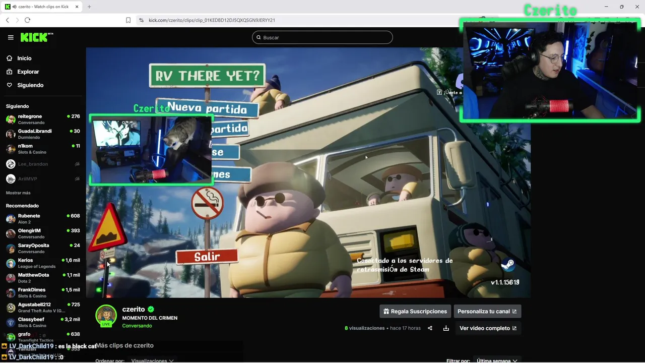This screenshot has width=645, height=363.
Task: Open n1kom avatar in sidebar
Action: point(11,149)
